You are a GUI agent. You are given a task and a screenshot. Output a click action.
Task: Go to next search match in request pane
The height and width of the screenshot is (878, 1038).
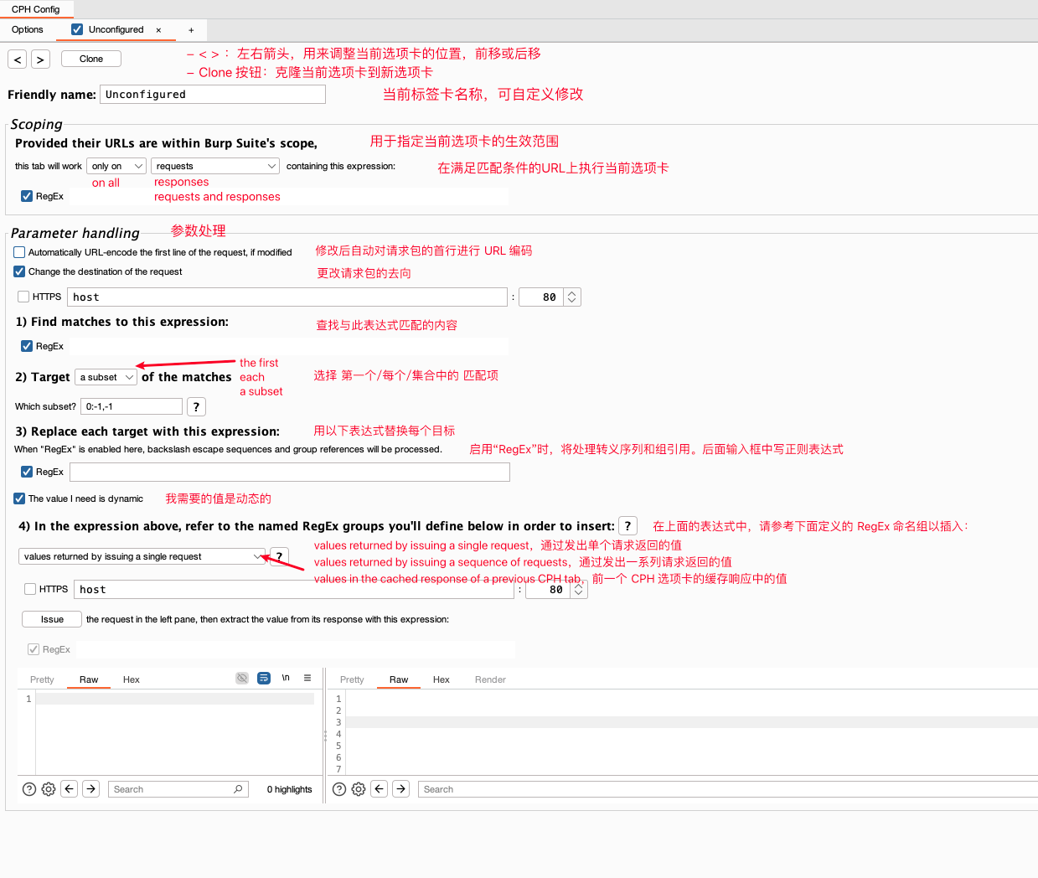(x=91, y=788)
